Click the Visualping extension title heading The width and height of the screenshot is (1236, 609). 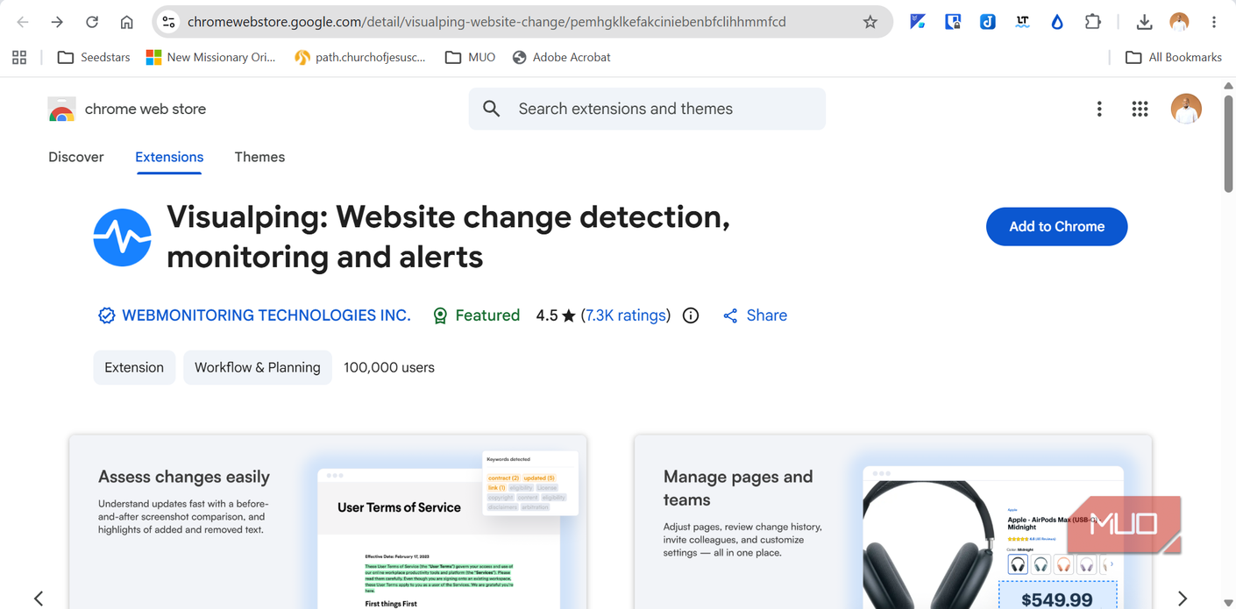(448, 237)
